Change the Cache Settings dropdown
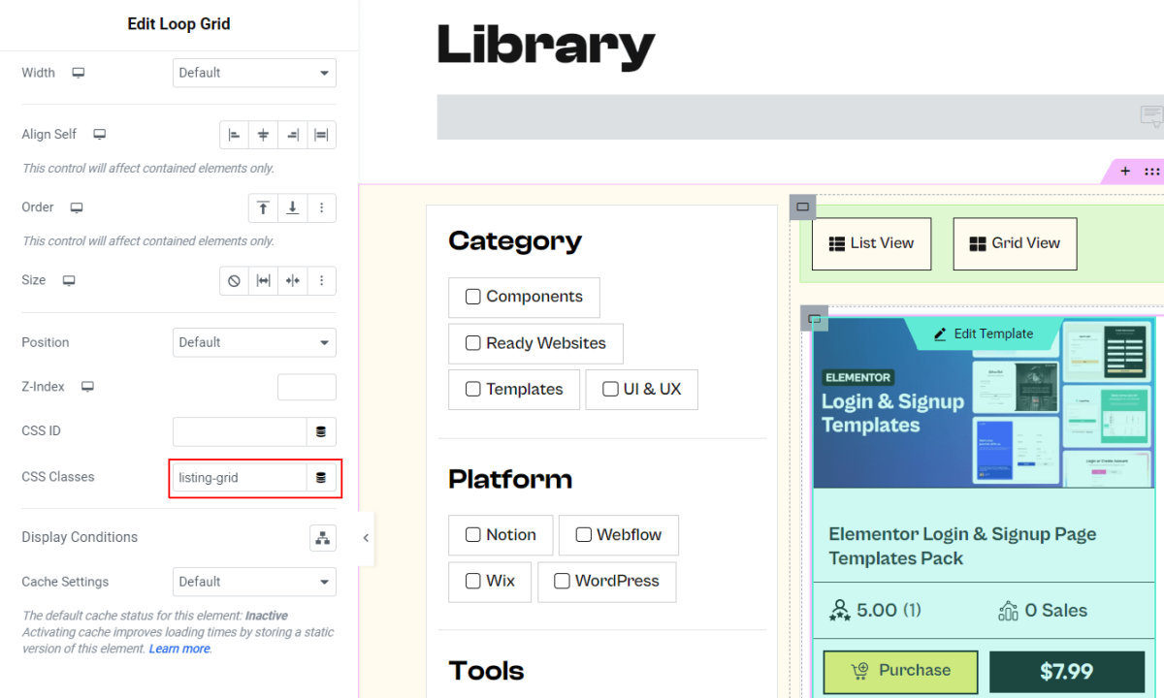The width and height of the screenshot is (1164, 698). (x=254, y=582)
